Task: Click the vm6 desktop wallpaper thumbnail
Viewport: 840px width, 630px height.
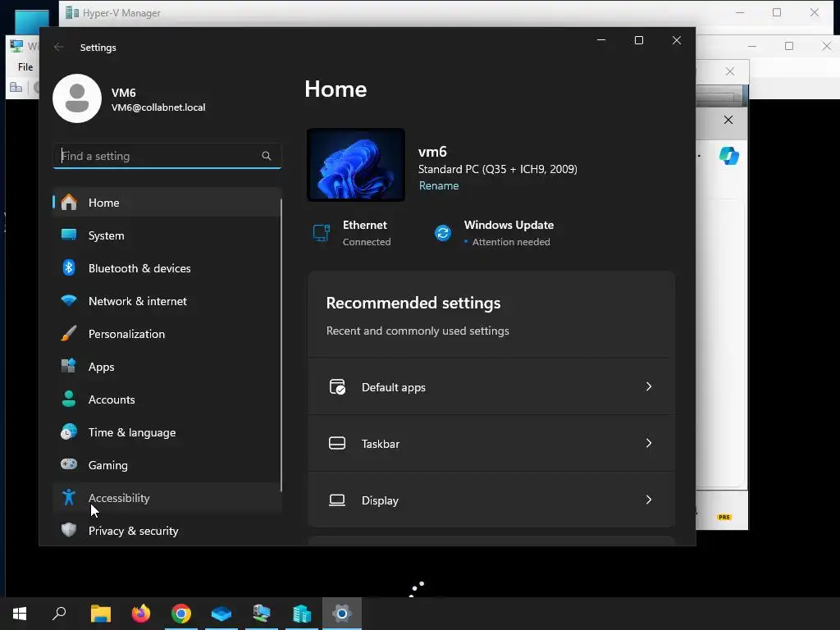Action: coord(356,165)
